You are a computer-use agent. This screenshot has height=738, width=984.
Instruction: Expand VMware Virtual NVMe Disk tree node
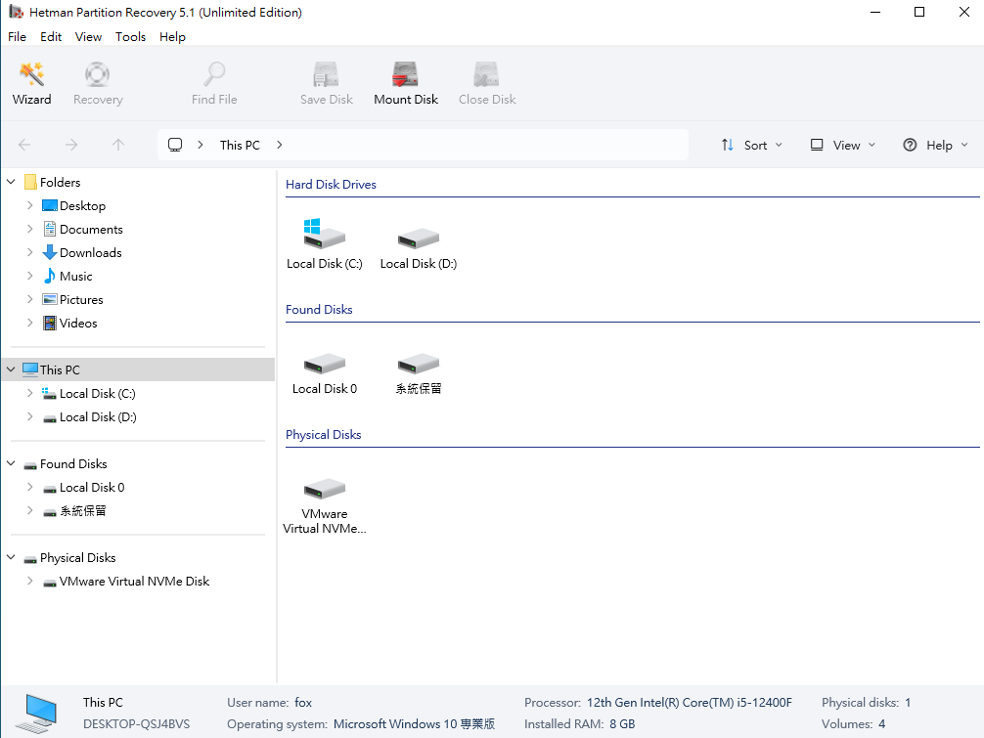pos(29,581)
